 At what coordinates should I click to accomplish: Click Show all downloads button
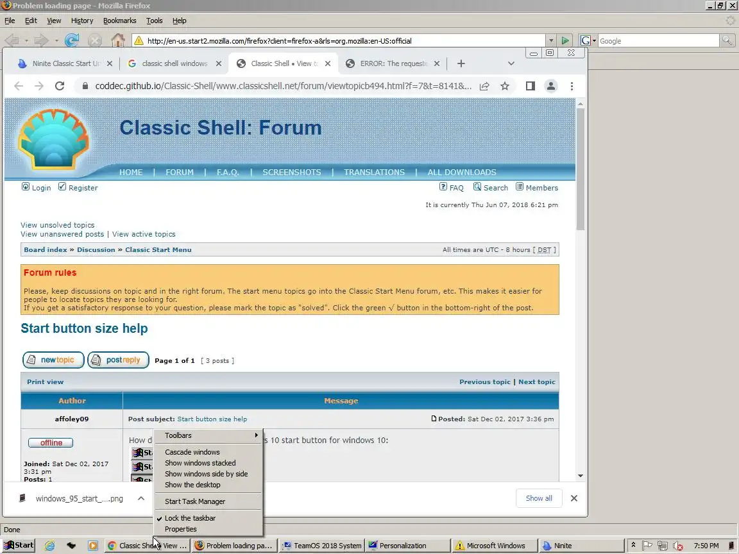539,498
